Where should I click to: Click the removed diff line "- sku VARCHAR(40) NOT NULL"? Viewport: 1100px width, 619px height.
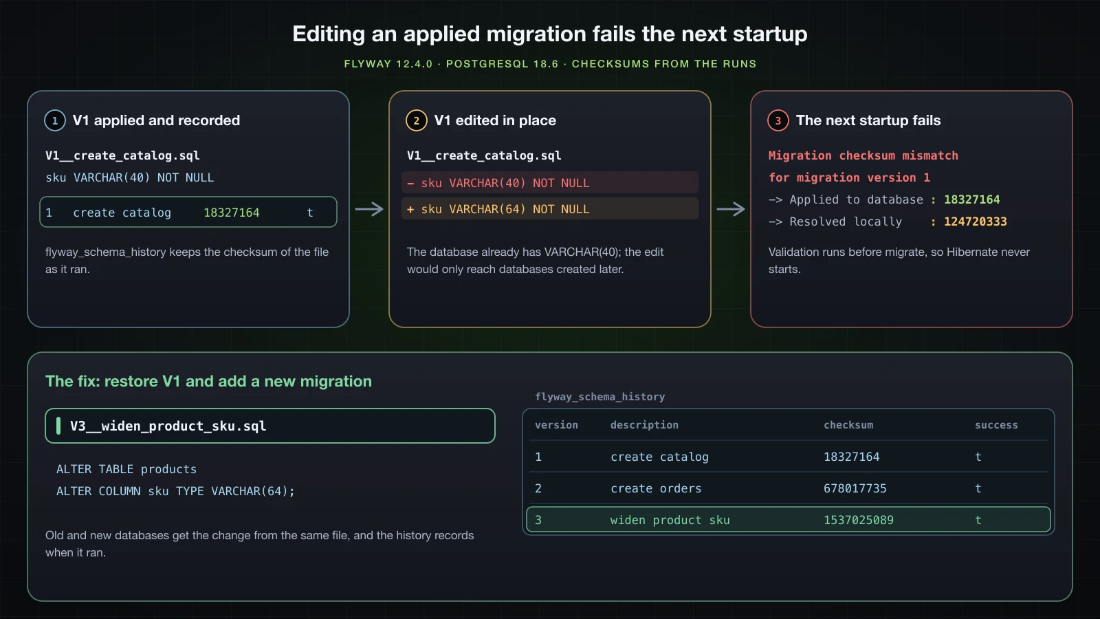coord(550,182)
